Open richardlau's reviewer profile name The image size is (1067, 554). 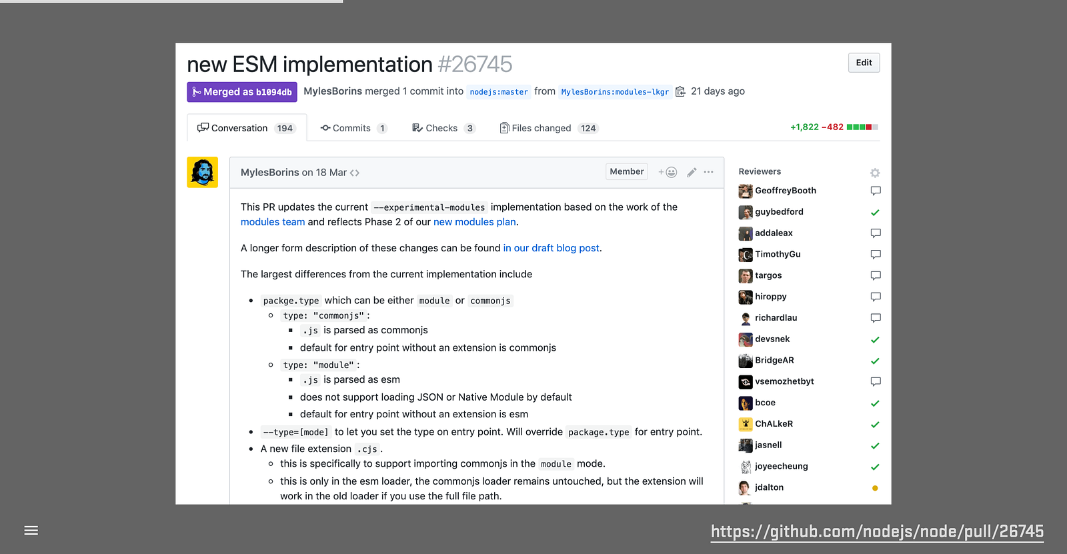coord(776,318)
